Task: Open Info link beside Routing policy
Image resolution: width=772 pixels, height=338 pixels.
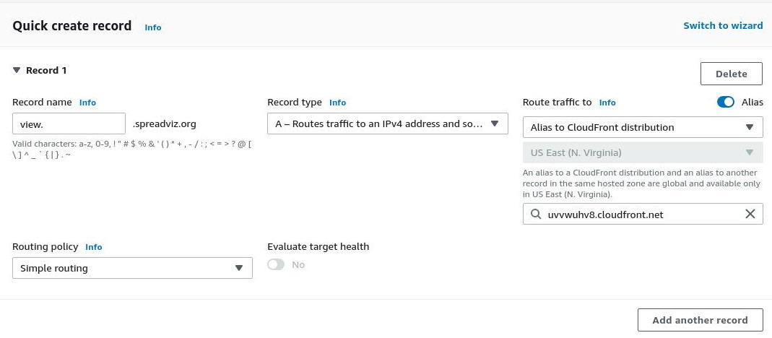Action: (94, 247)
